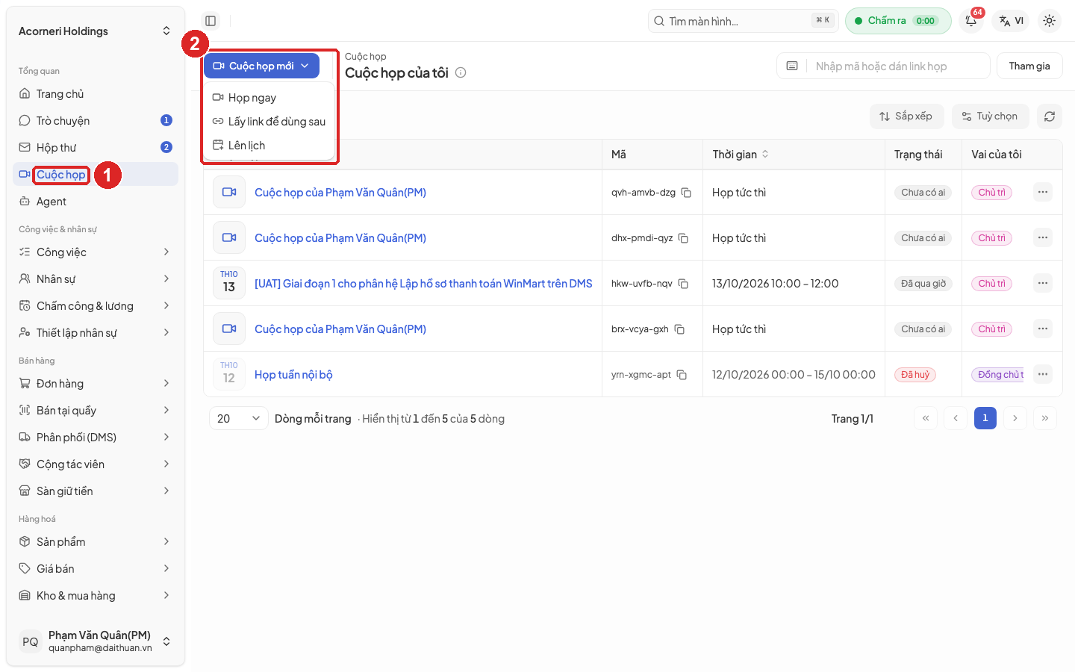Select page 1 in pagination

985,418
